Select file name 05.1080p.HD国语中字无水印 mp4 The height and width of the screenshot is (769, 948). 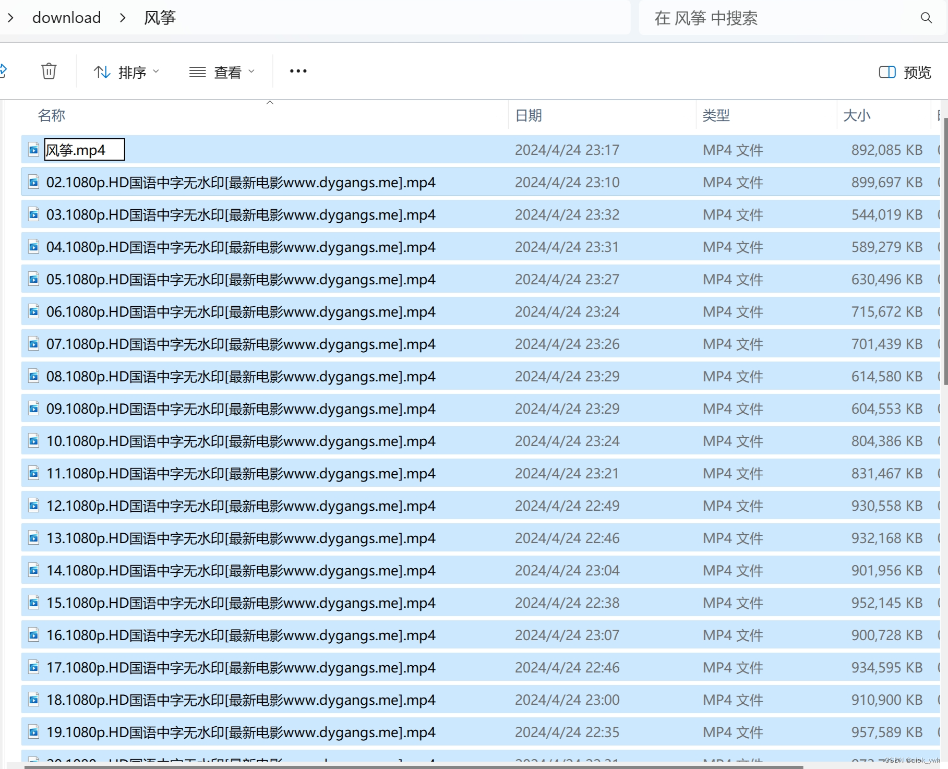click(x=241, y=279)
